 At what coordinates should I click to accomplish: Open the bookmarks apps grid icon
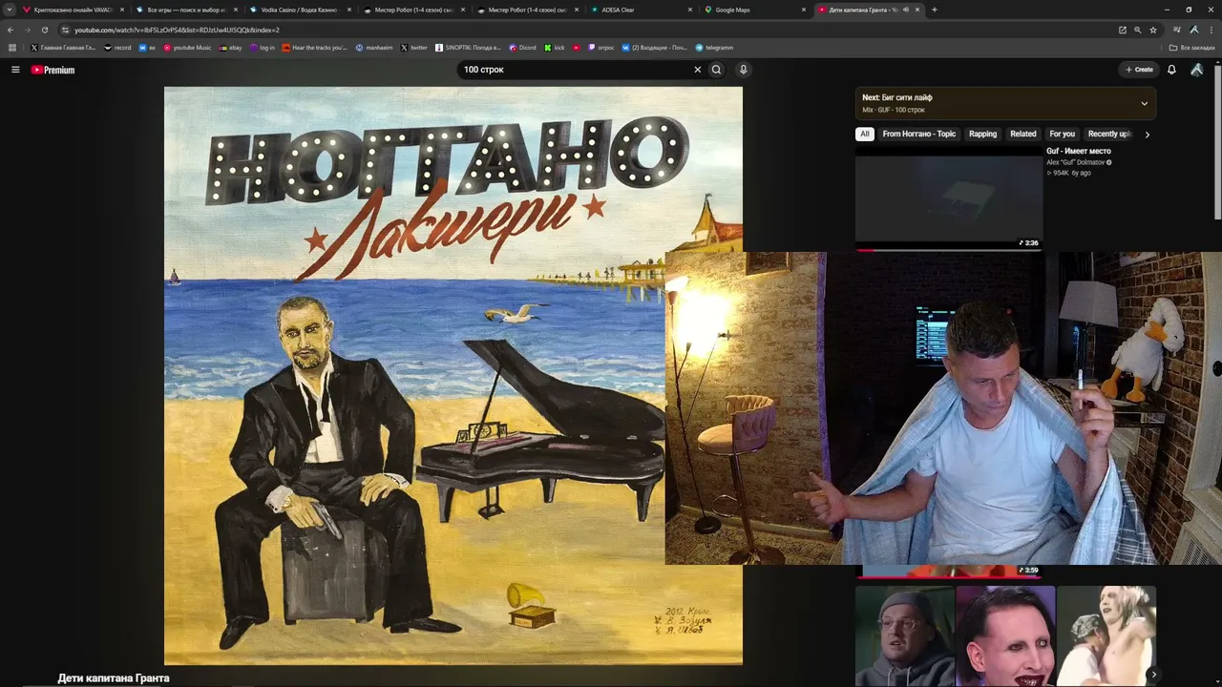[x=12, y=48]
